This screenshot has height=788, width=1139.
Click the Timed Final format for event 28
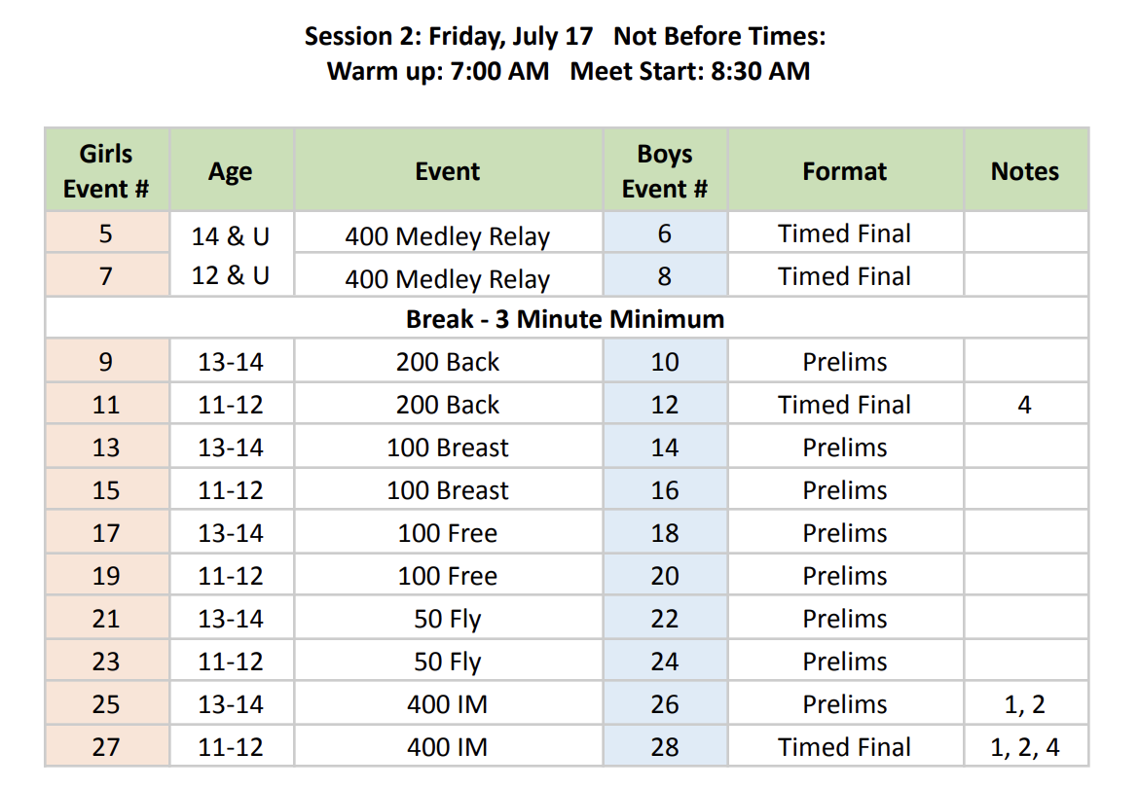[x=845, y=746]
